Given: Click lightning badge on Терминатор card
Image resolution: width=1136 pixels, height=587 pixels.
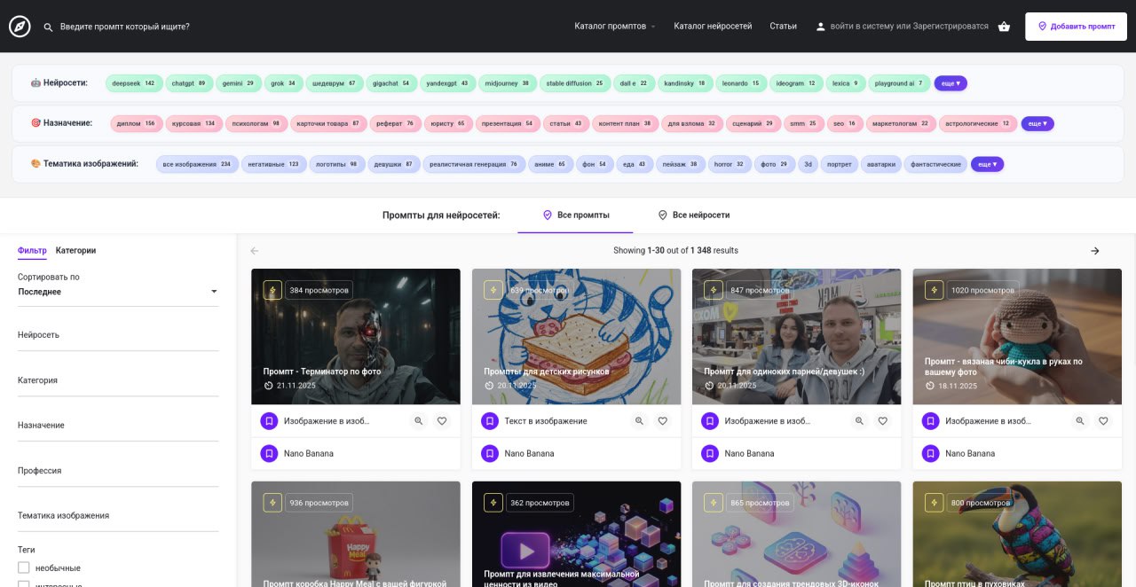Looking at the screenshot, I should coord(272,290).
